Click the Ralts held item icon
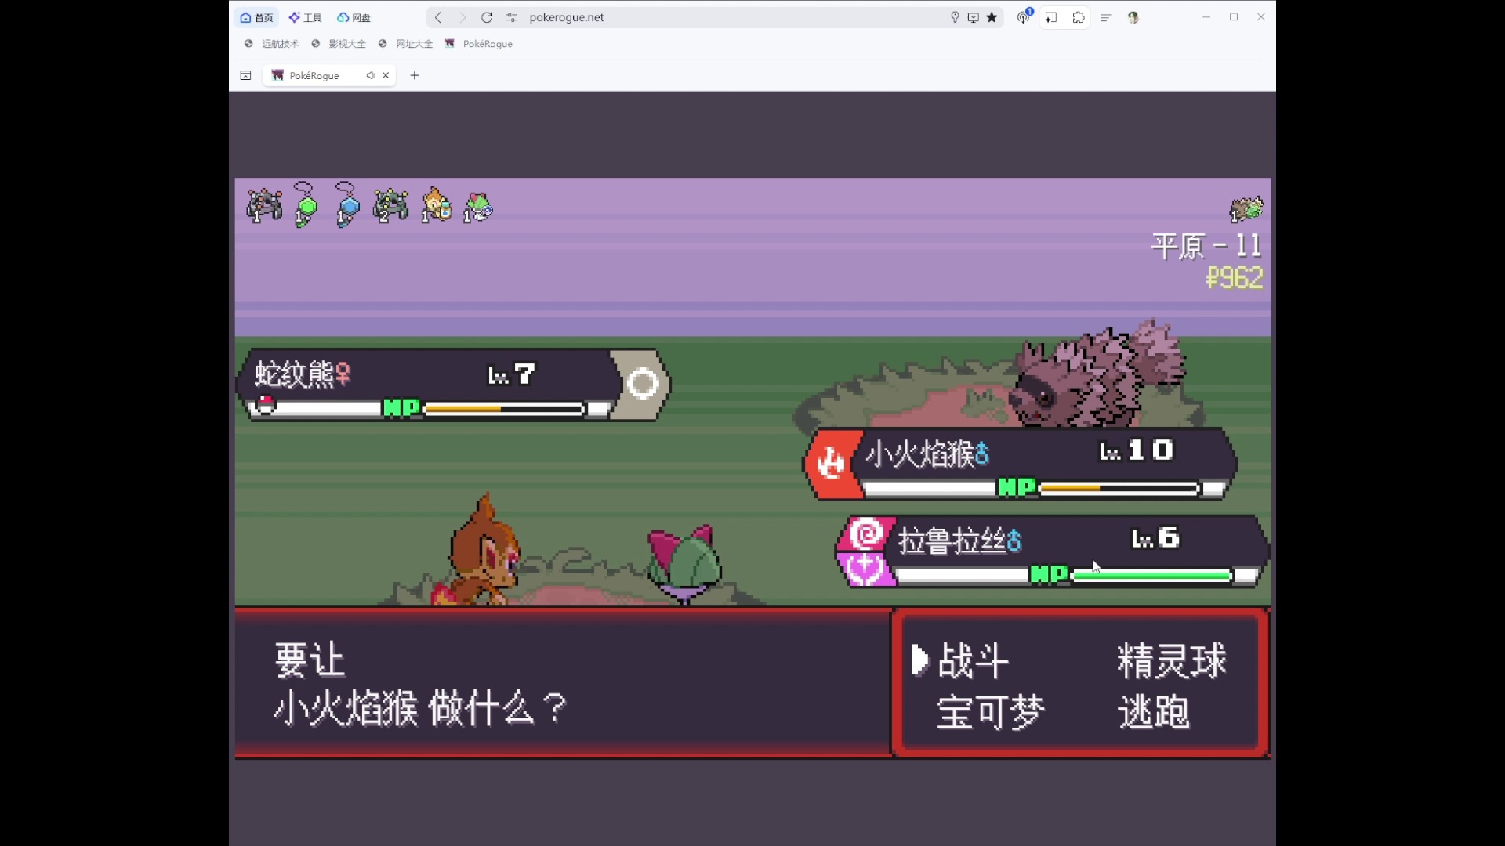 click(x=478, y=208)
